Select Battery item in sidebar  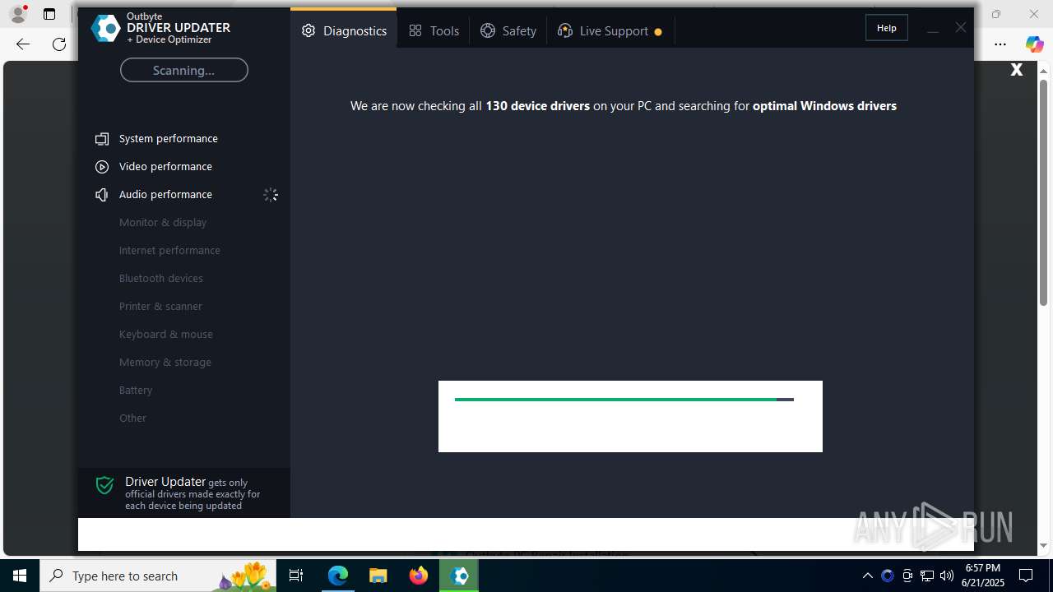point(136,390)
